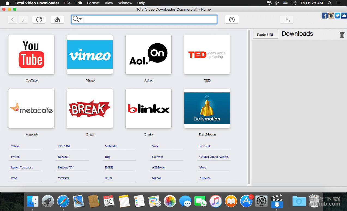Click the download toolbar button
The image size is (347, 211).
pyautogui.click(x=287, y=19)
